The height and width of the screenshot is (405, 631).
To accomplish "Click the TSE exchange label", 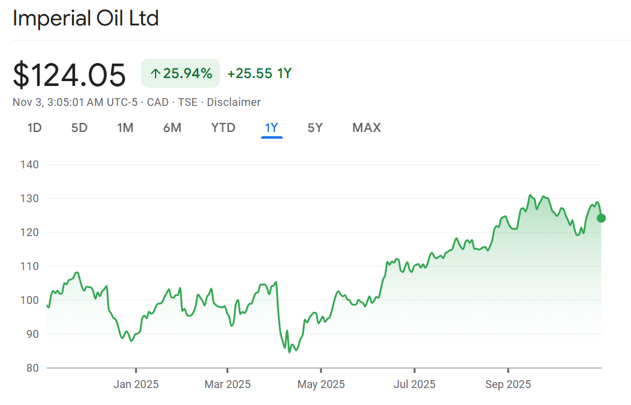I will (x=188, y=102).
